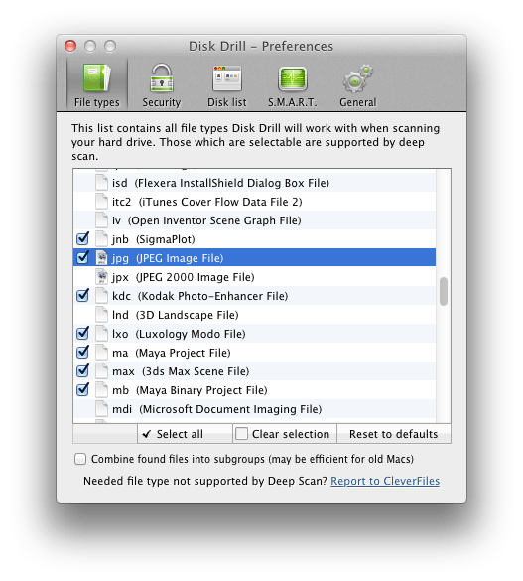The image size is (523, 581).
Task: Click the mb file document icon
Action: point(101,390)
